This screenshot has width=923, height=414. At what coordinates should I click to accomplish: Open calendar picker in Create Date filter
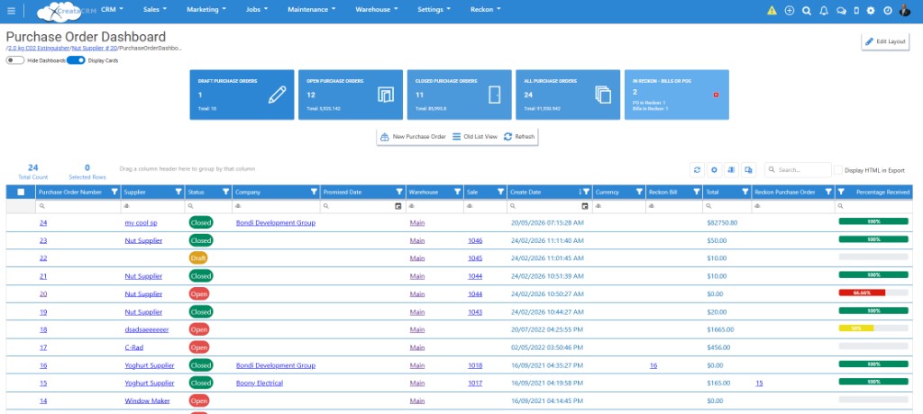[x=584, y=206]
